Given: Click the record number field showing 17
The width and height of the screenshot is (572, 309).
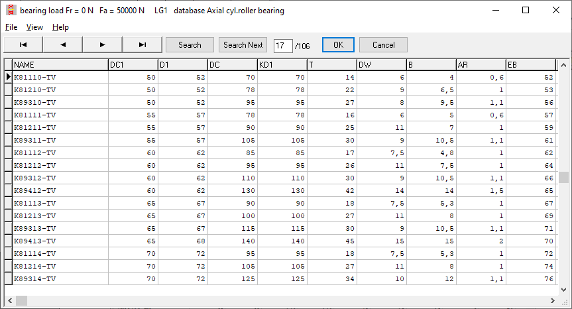Looking at the screenshot, I should 282,45.
